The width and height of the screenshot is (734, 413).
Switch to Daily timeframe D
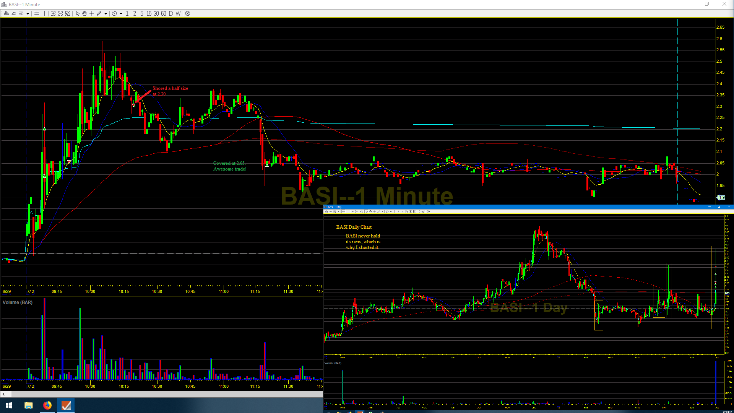tap(171, 13)
